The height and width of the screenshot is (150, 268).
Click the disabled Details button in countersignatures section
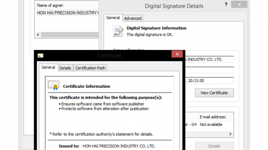[214, 146]
